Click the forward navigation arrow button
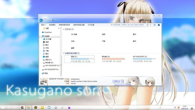195x110 pixels. coord(45,20)
